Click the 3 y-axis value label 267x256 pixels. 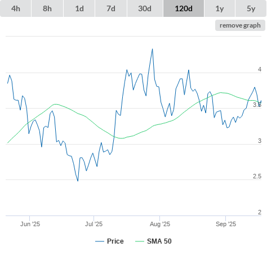[x=260, y=141]
